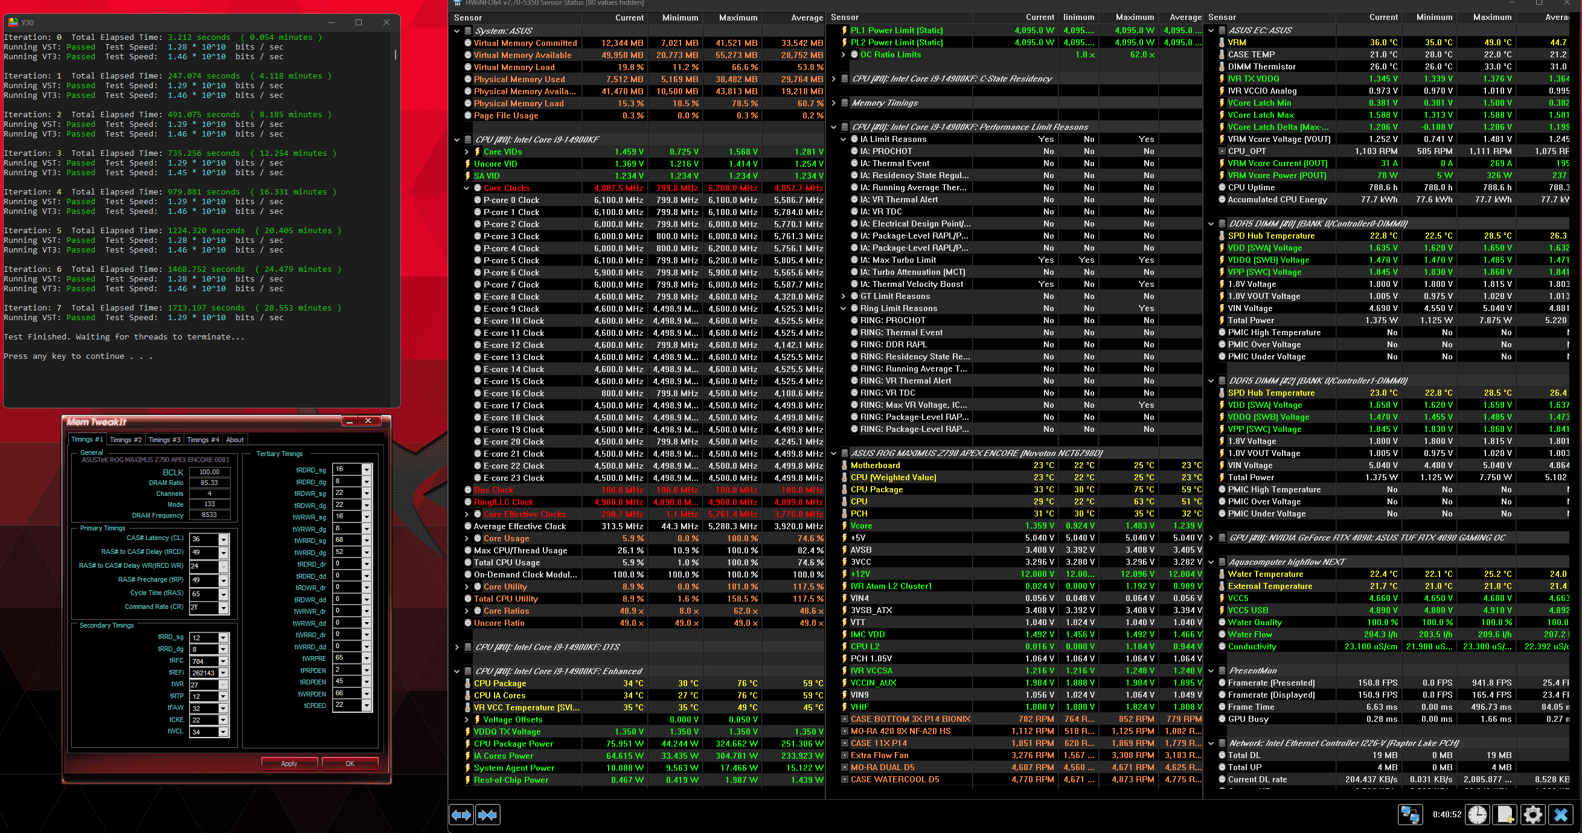Click the circle icon beside Framerate (Presented)
The image size is (1582, 833).
[x=1222, y=683]
